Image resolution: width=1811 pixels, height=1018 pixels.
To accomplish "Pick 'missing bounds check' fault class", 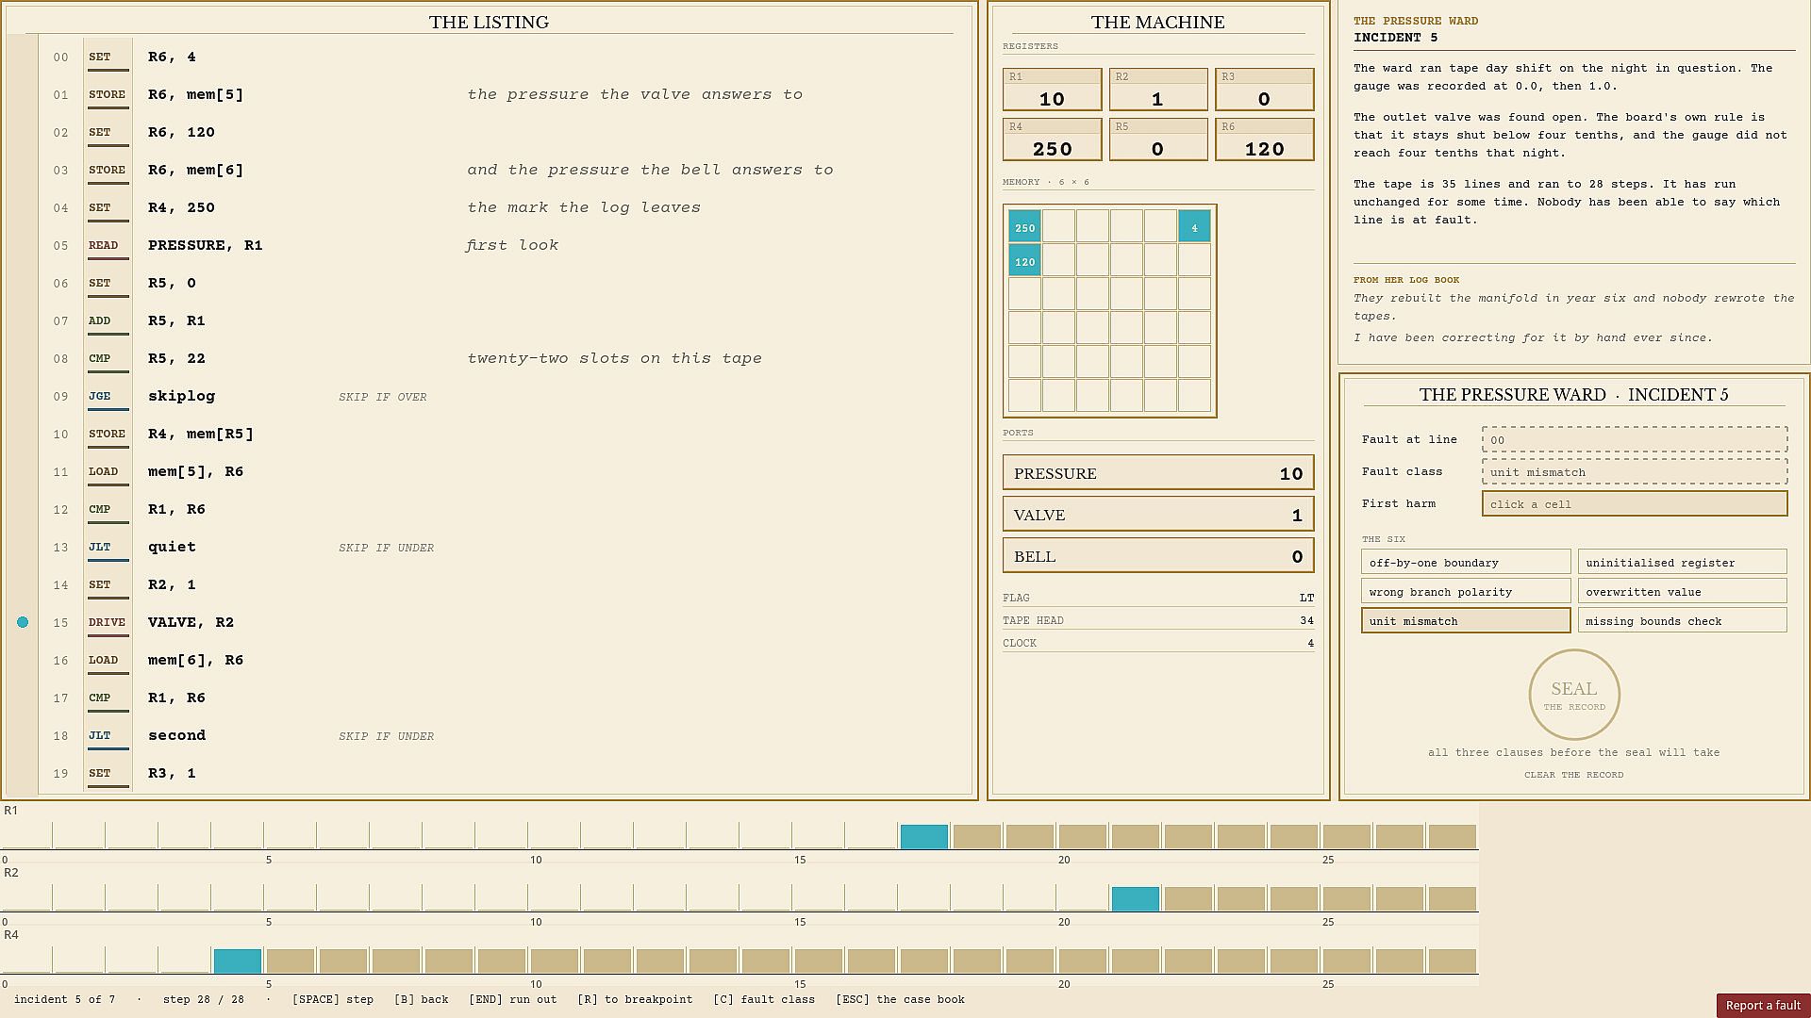I will pyautogui.click(x=1683, y=621).
